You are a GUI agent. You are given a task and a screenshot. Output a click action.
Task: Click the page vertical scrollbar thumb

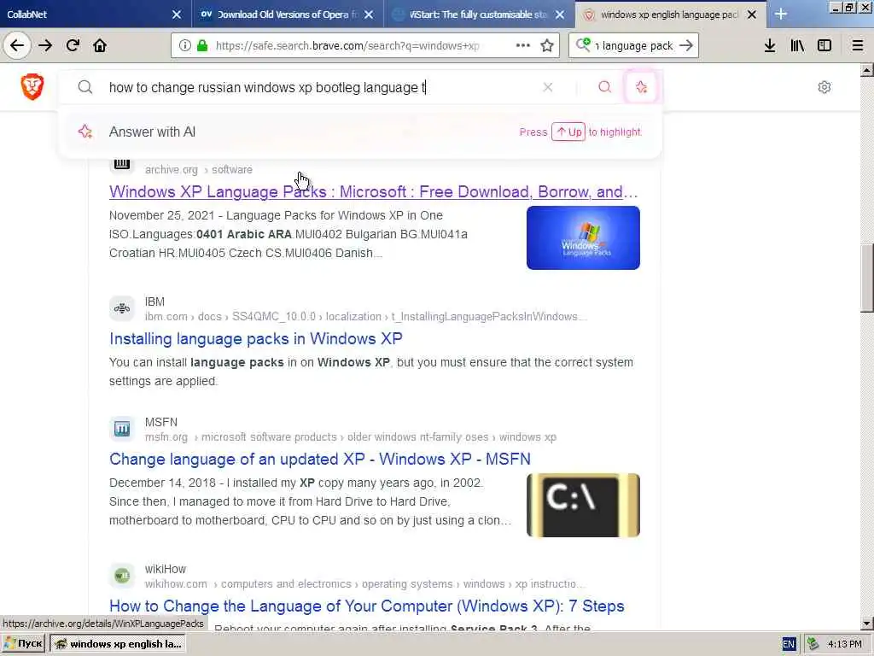point(867,278)
